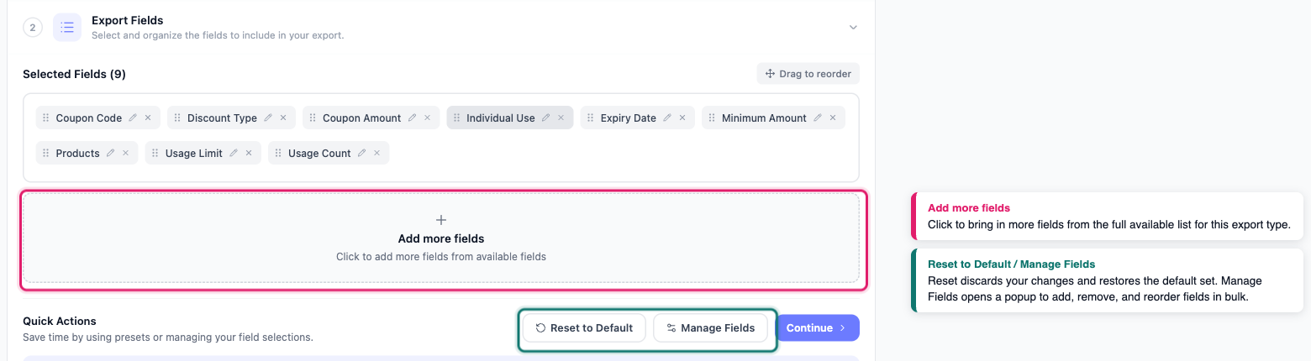Viewport: 1311px width, 361px height.
Task: Edit the Expiry Date field name
Action: tap(667, 118)
